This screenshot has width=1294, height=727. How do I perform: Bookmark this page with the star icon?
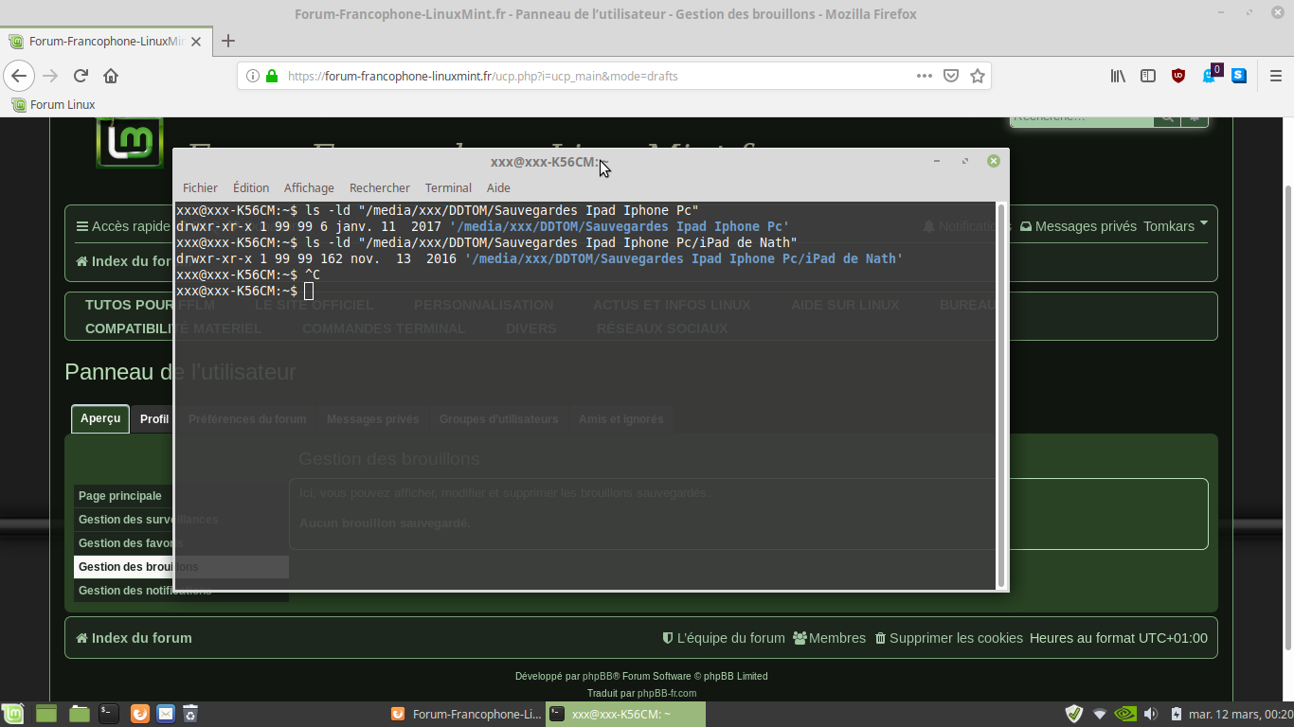(978, 76)
